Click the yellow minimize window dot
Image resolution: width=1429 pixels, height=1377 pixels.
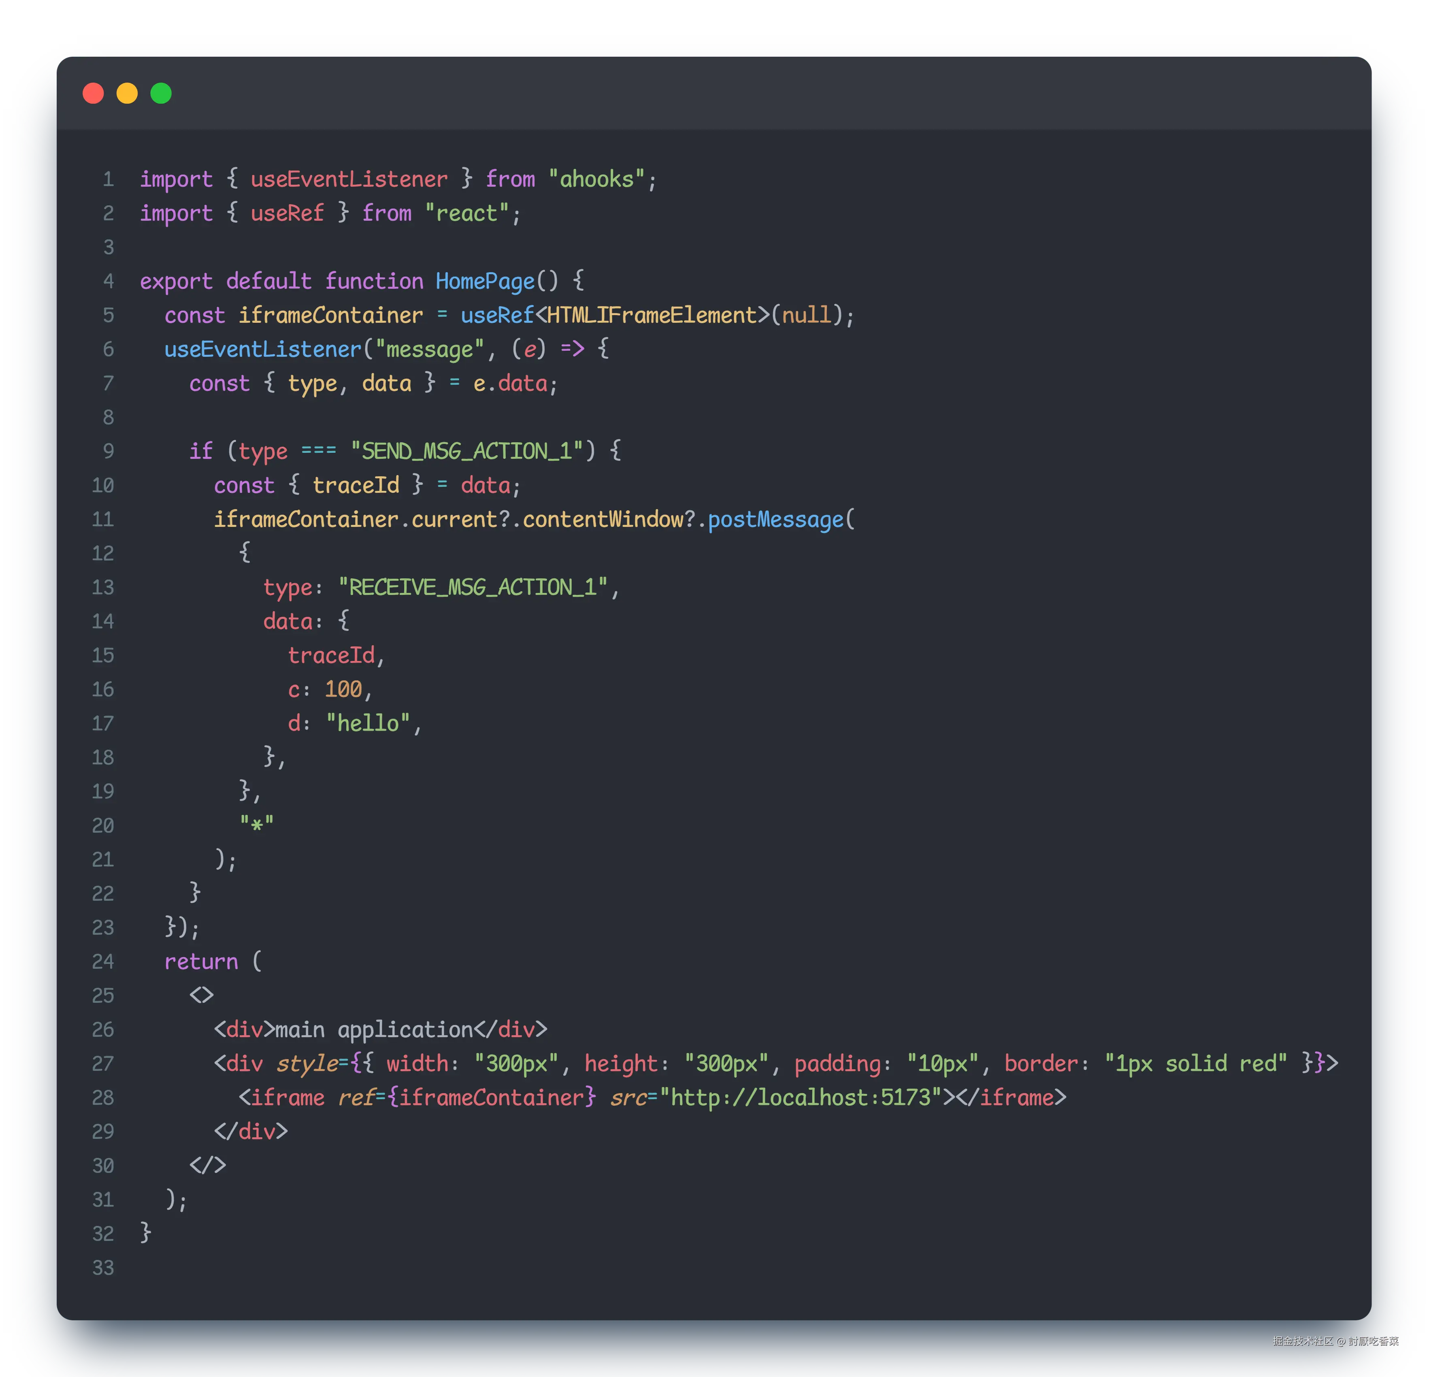coord(127,94)
